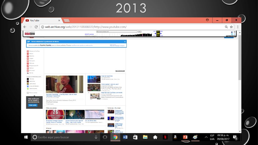Open PowerPoint from the taskbar

click(x=185, y=137)
